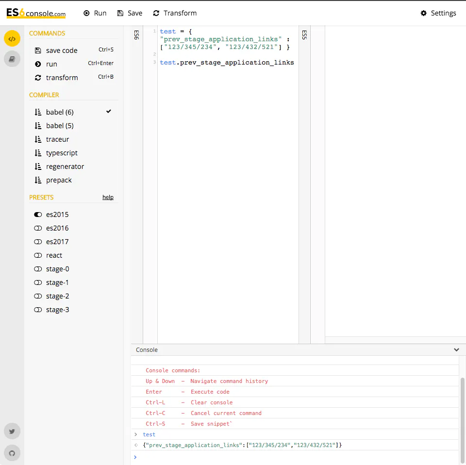Click the arrow icon beside run command
This screenshot has width=466, height=465.
38,64
